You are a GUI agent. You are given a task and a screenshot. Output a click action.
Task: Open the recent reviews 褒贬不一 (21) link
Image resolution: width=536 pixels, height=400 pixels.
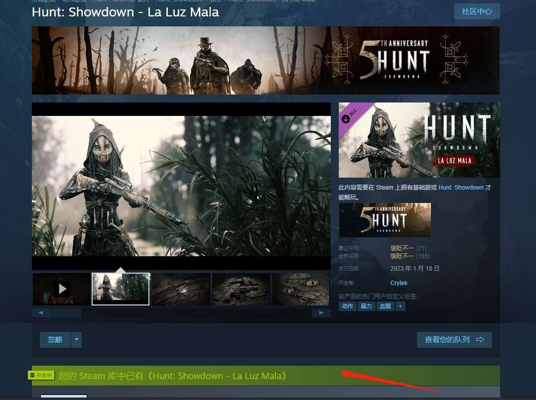pos(408,248)
